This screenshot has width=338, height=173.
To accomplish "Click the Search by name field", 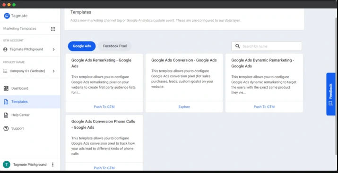I will (x=267, y=46).
